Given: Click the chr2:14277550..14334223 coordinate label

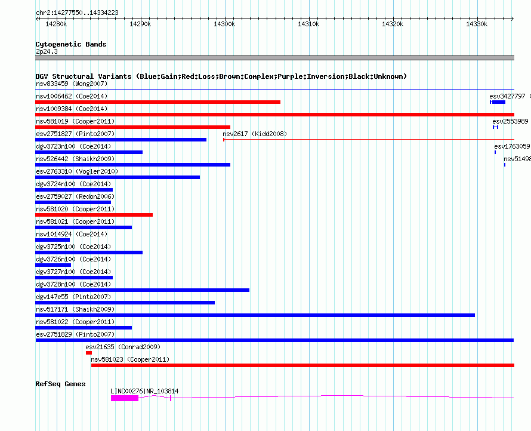Looking at the screenshot, I should pyautogui.click(x=77, y=13).
